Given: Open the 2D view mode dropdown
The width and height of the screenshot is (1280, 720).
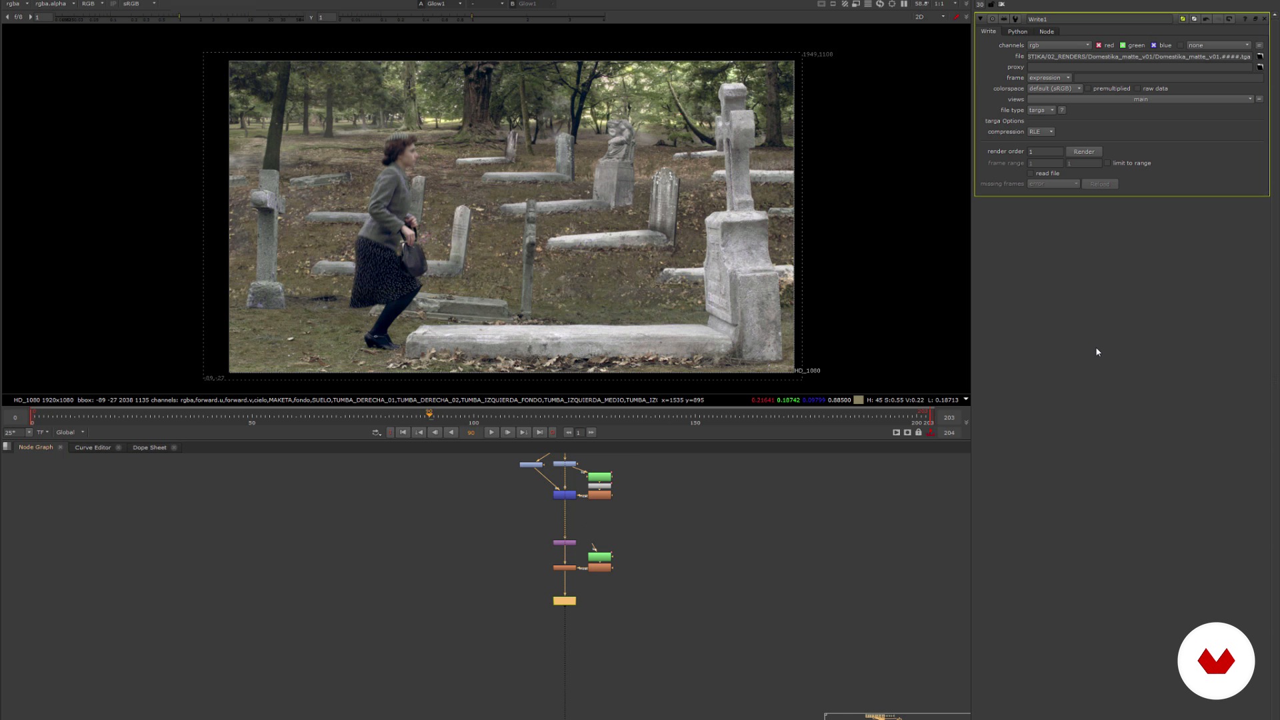Looking at the screenshot, I should click(930, 17).
